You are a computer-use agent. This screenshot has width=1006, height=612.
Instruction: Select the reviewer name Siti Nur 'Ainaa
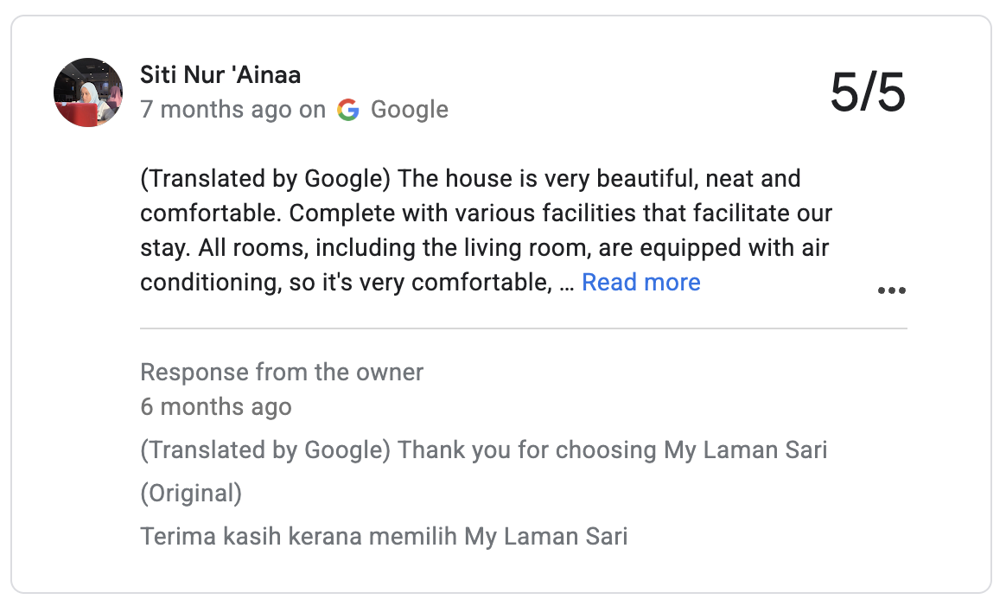click(220, 75)
